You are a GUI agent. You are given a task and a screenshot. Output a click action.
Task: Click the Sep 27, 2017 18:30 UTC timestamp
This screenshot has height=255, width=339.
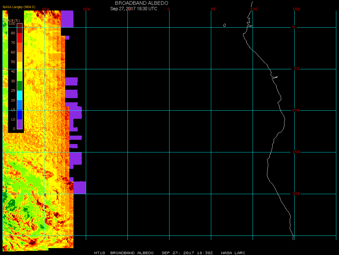133,9
